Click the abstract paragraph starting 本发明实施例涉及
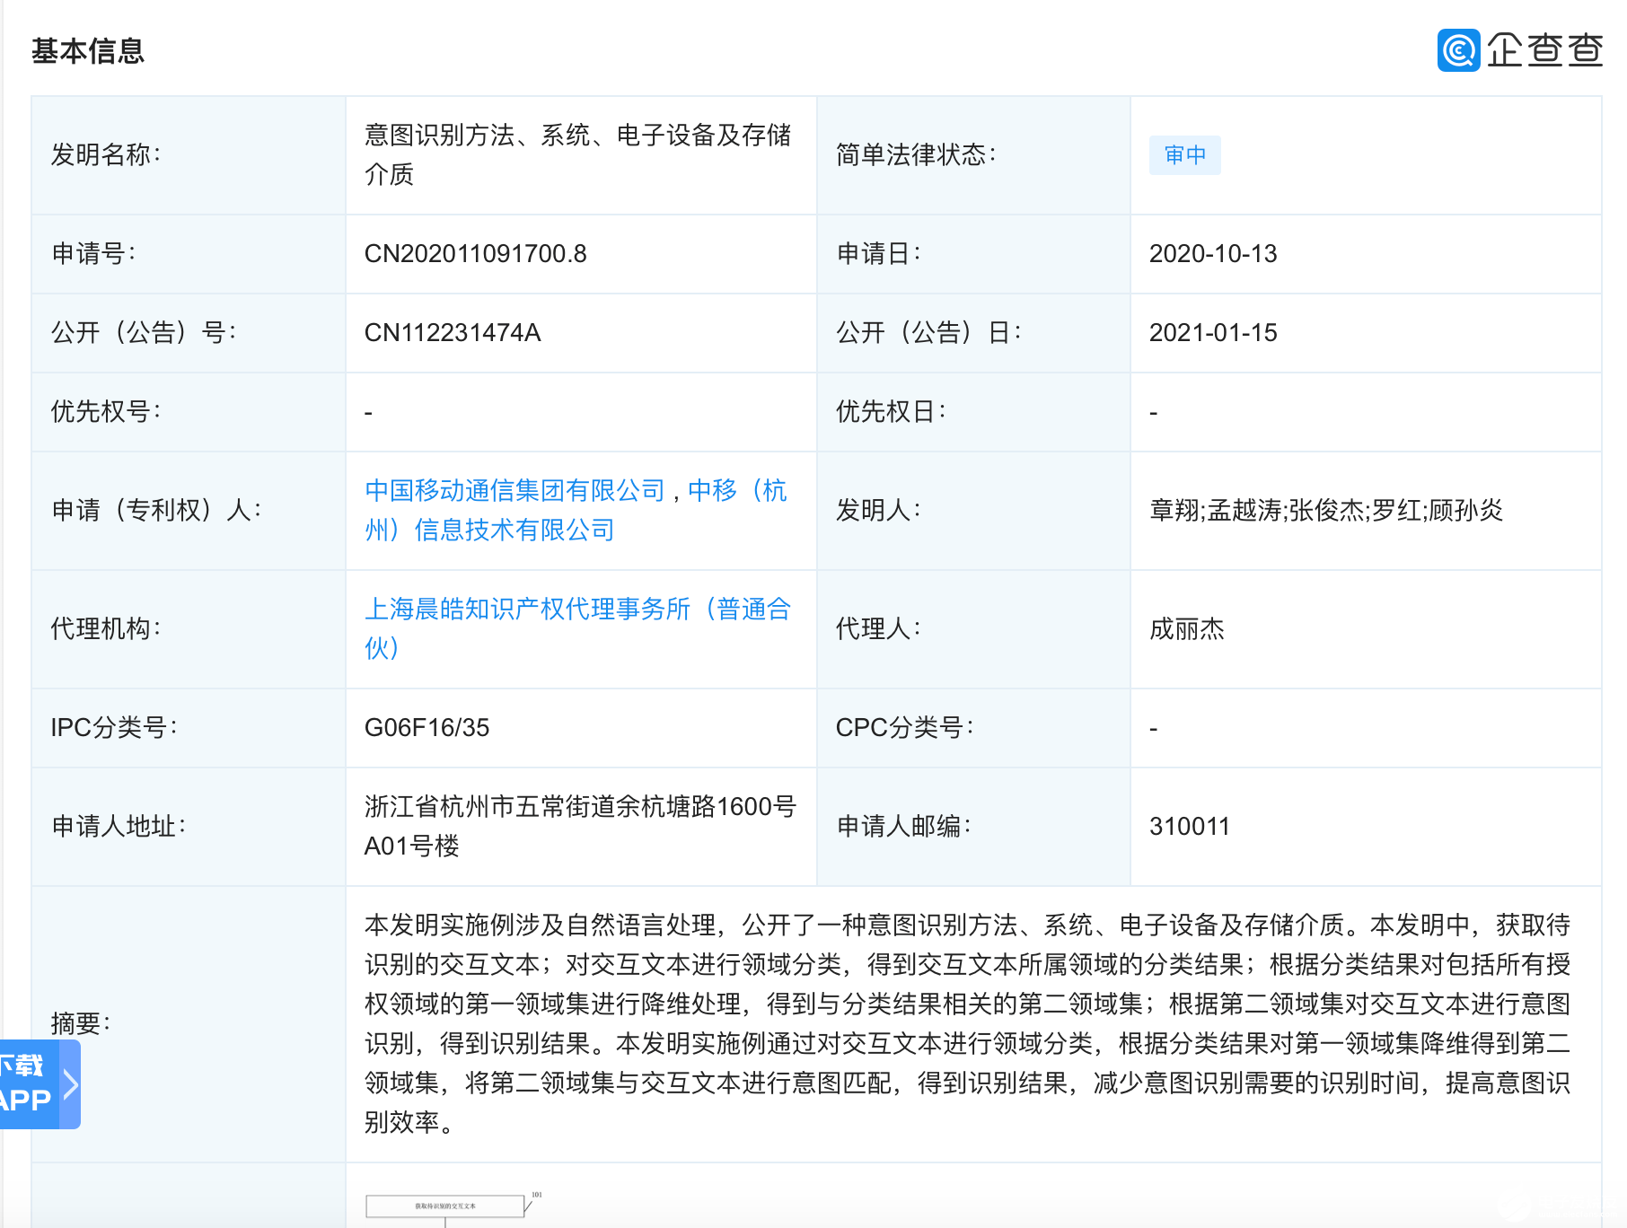Image resolution: width=1627 pixels, height=1228 pixels. 967,1023
